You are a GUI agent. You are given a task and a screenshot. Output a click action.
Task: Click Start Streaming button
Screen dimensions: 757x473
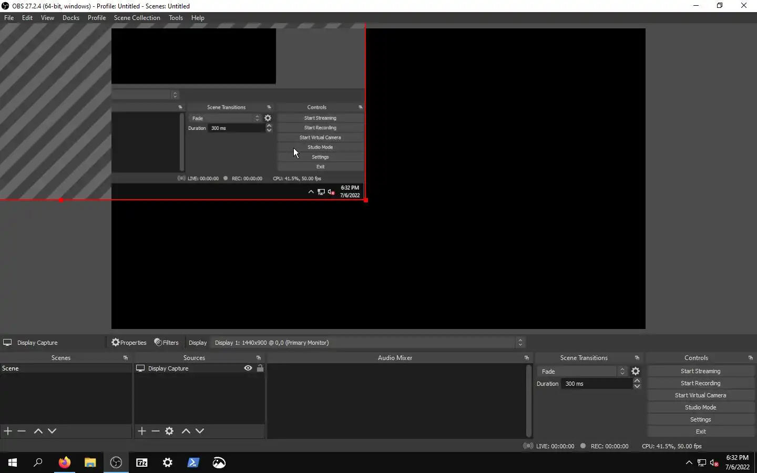pyautogui.click(x=701, y=371)
